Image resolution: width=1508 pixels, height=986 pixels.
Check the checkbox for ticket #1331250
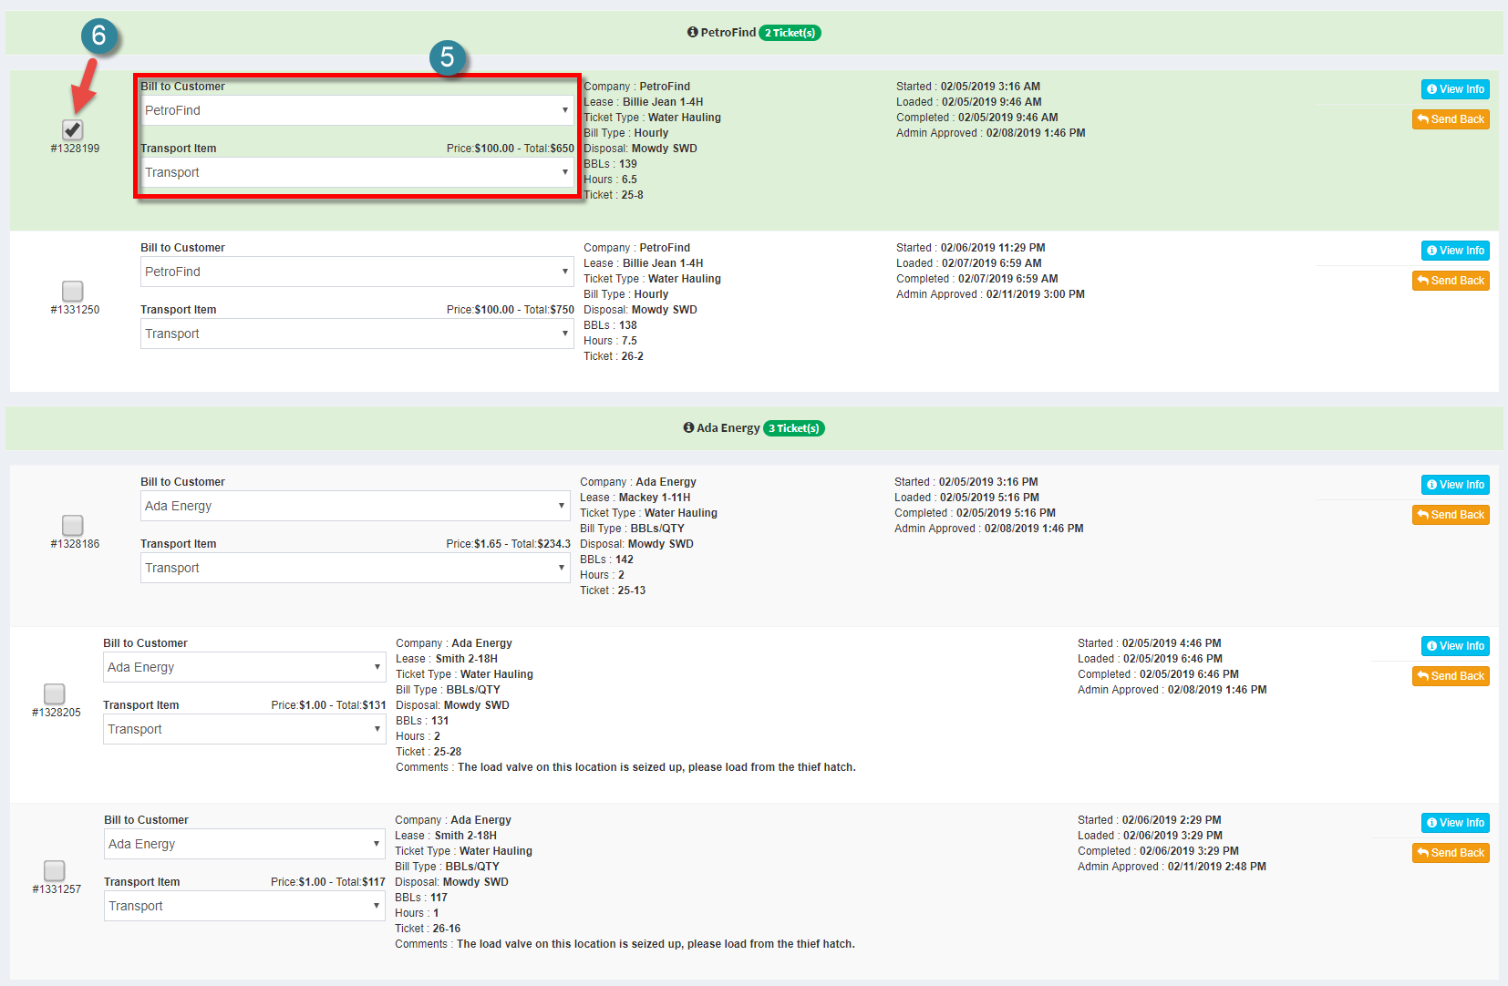[x=73, y=291]
